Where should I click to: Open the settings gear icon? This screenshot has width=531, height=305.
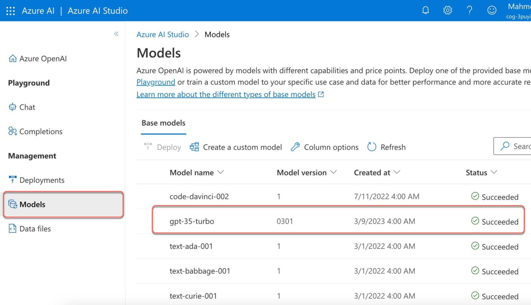coord(447,10)
